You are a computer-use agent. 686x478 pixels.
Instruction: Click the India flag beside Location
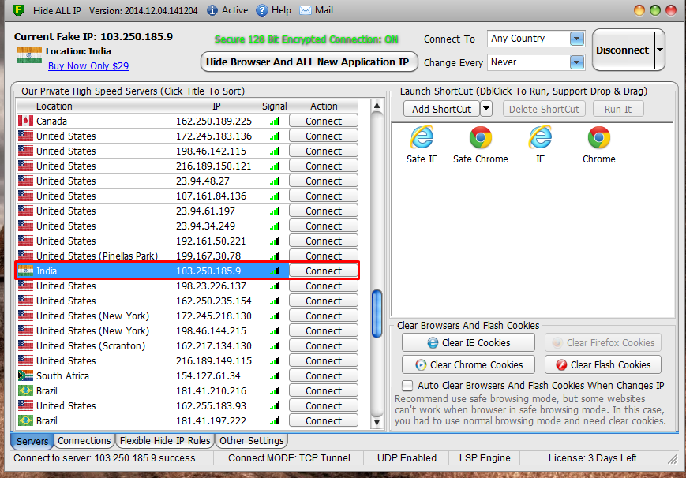pos(29,55)
